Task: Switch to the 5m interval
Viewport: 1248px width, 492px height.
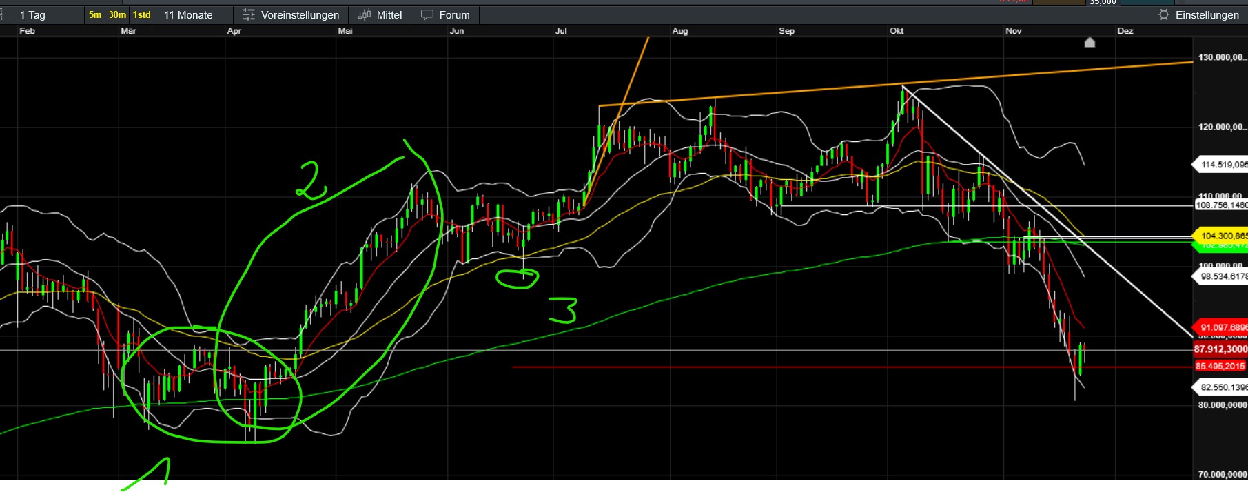Action: [95, 14]
